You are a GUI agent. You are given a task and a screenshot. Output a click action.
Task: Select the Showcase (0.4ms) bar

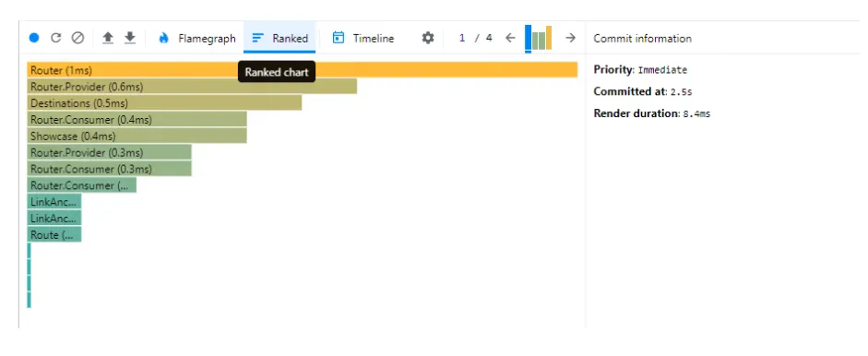pos(137,136)
